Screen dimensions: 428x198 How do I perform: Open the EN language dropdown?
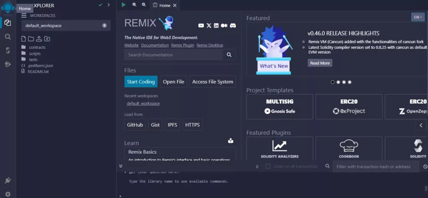point(418,17)
